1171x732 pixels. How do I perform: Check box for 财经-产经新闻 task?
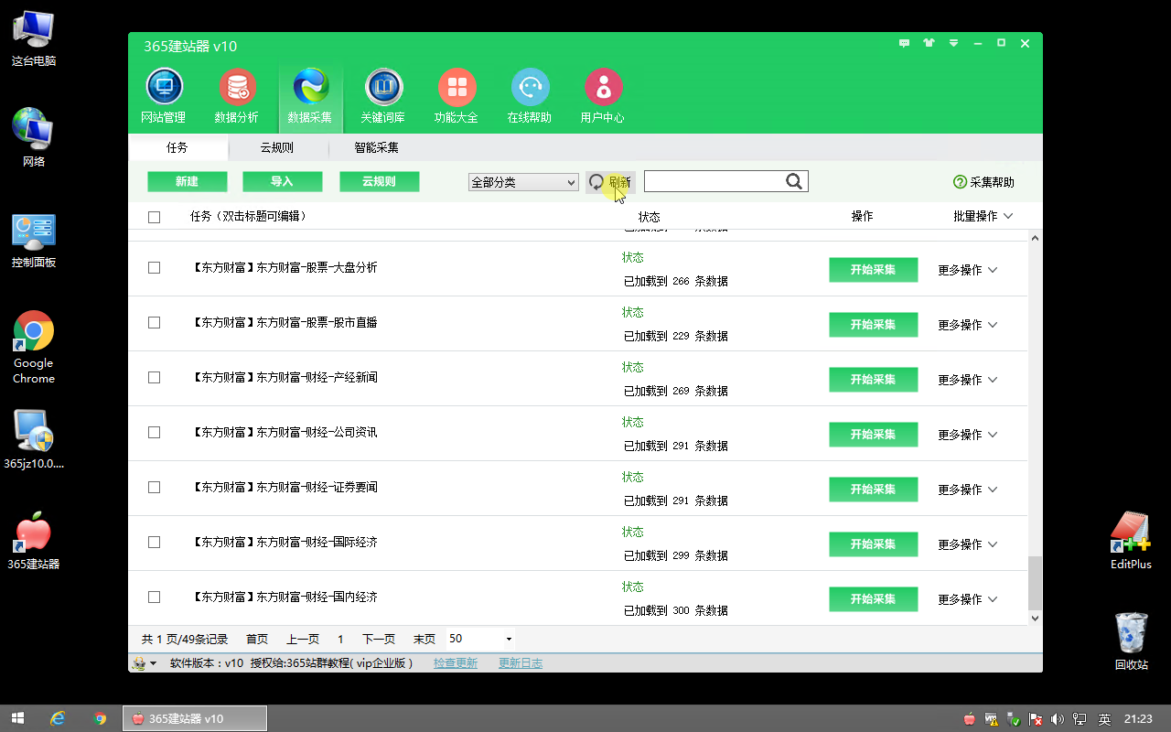(x=154, y=377)
